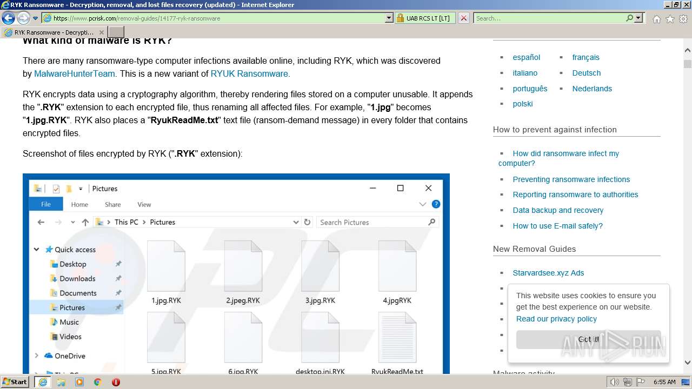692x389 pixels.
Task: Open 'How to use E-mail safely?' link
Action: pos(557,226)
